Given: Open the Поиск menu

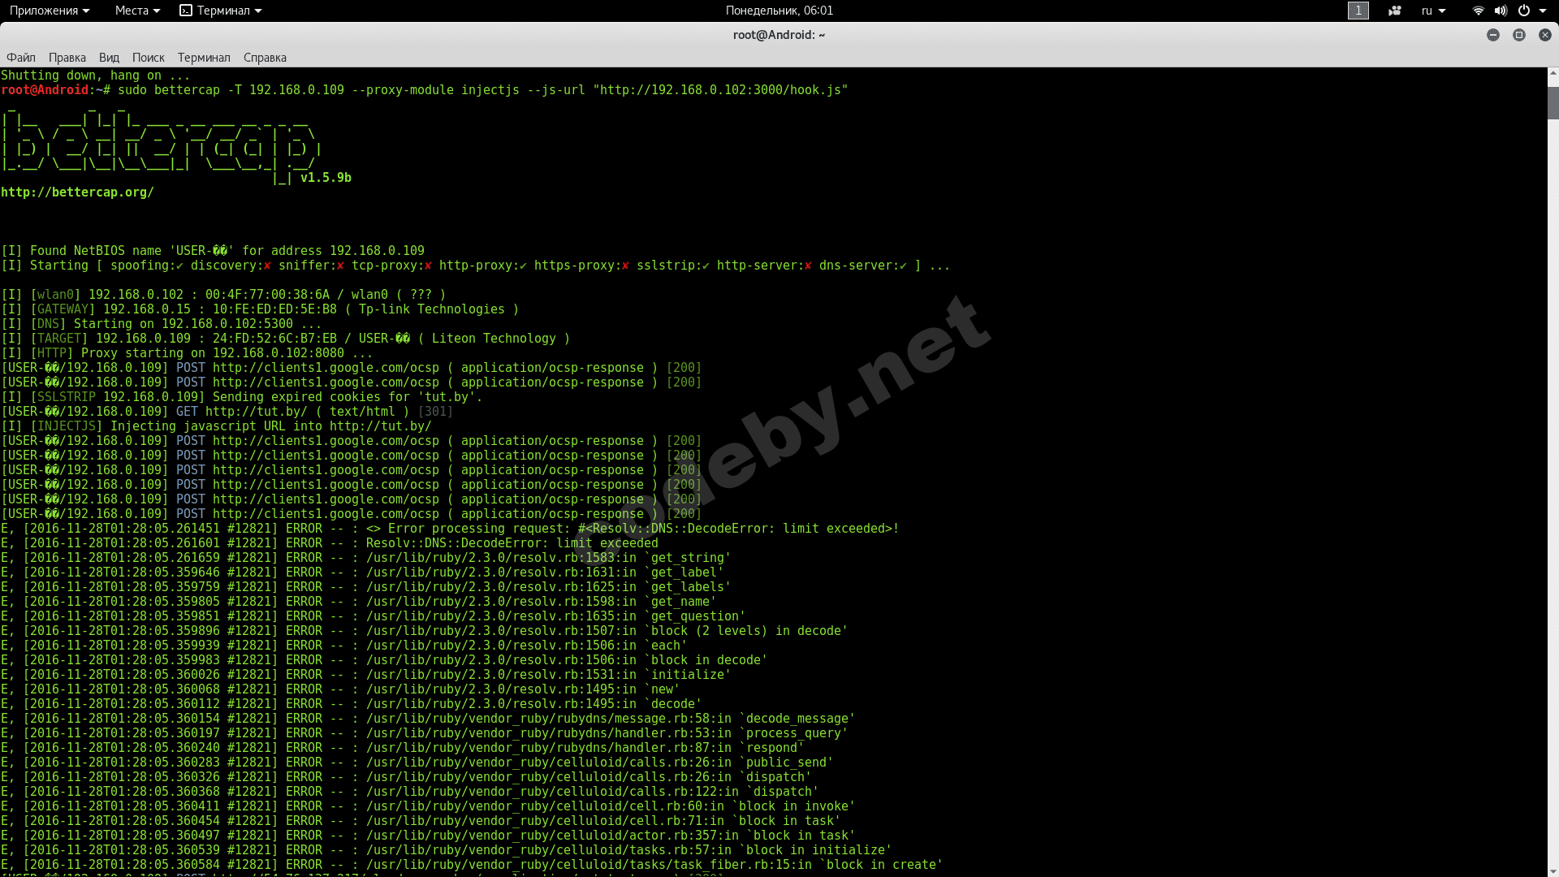Looking at the screenshot, I should point(148,58).
